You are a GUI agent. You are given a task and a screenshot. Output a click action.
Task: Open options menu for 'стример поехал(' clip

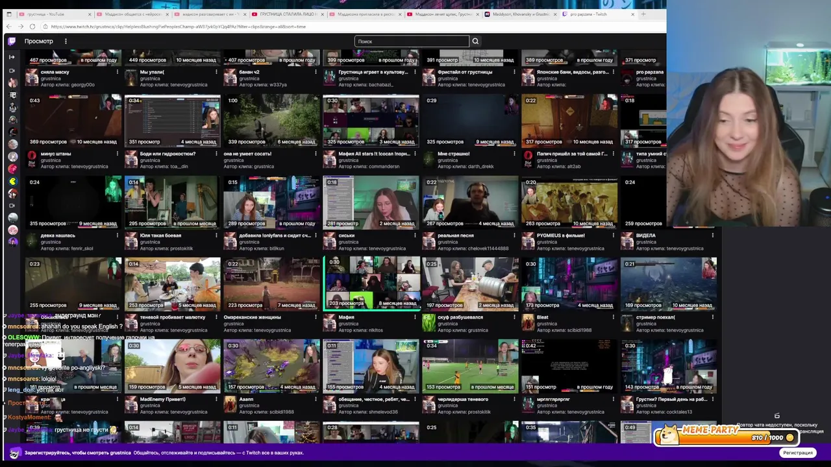click(x=712, y=317)
